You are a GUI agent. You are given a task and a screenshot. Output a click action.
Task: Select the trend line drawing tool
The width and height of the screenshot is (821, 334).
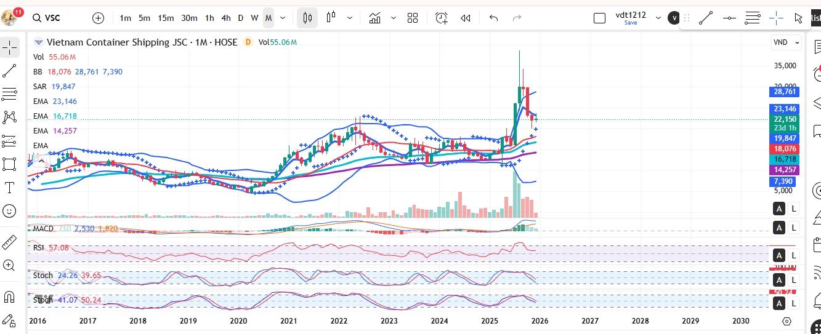point(9,71)
